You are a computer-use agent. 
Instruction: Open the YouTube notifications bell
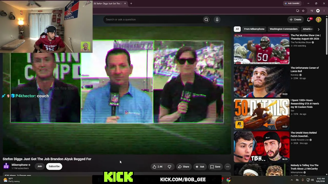309,19
